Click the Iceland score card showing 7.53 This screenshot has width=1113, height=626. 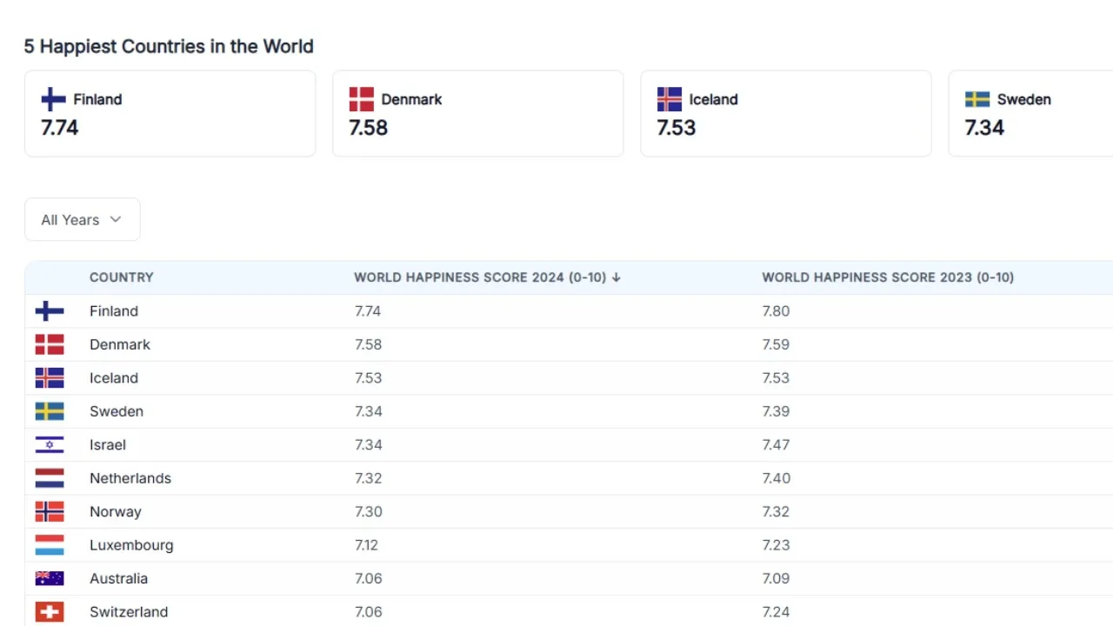coord(786,113)
